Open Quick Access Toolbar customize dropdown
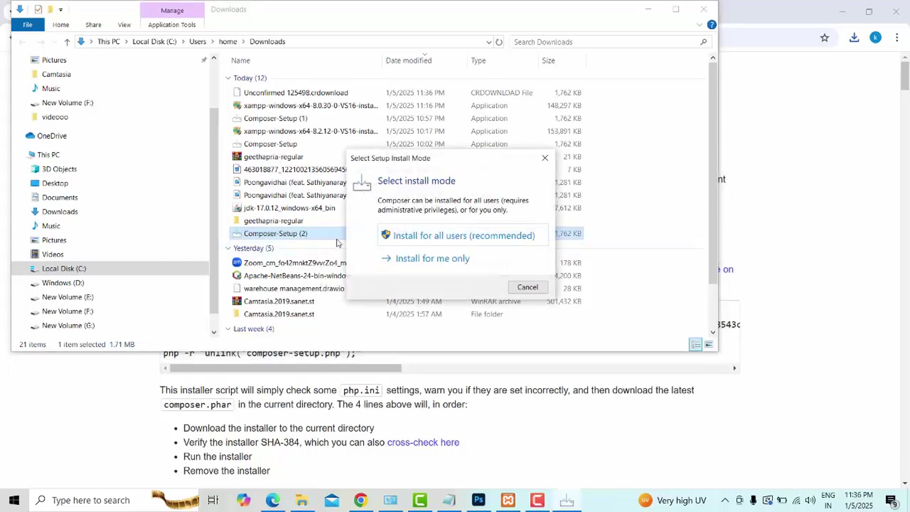Viewport: 910px width, 512px height. click(x=61, y=9)
